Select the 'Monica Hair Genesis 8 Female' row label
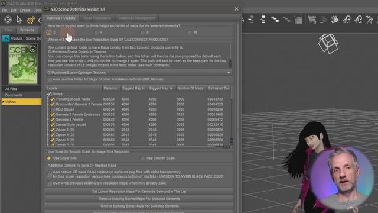The width and height of the screenshot is (378, 213). click(79, 104)
